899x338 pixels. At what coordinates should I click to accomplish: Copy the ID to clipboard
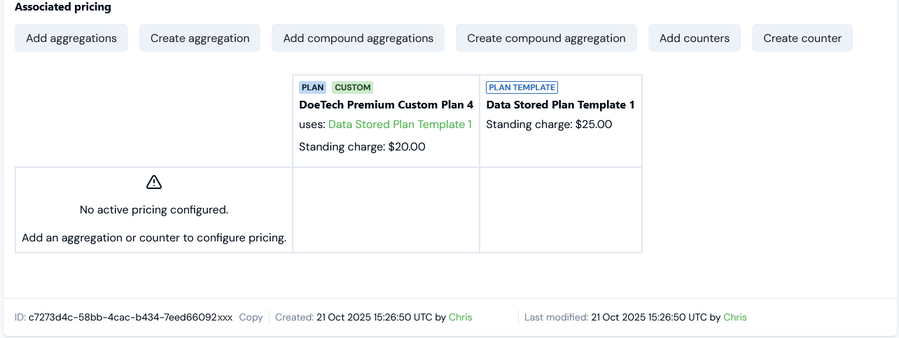tap(251, 317)
